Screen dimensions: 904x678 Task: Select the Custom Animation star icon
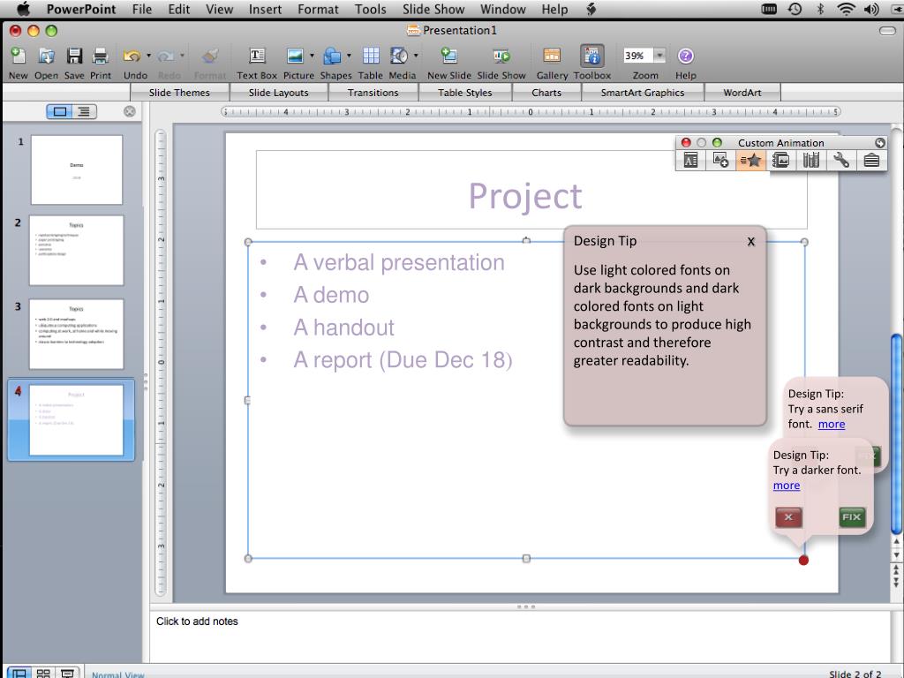[x=750, y=161]
